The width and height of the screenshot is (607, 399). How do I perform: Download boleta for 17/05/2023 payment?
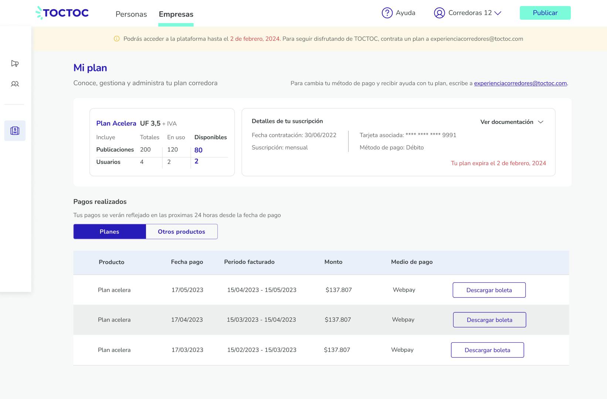[x=489, y=290]
